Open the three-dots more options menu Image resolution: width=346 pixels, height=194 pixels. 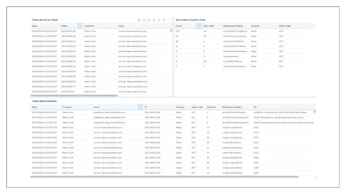169,20
